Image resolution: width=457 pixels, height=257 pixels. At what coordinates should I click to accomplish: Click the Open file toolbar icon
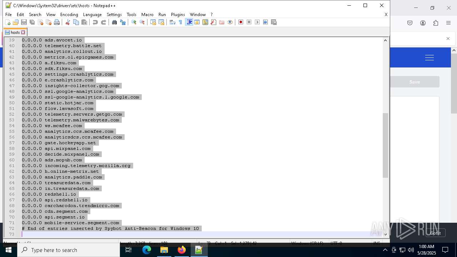pyautogui.click(x=16, y=22)
